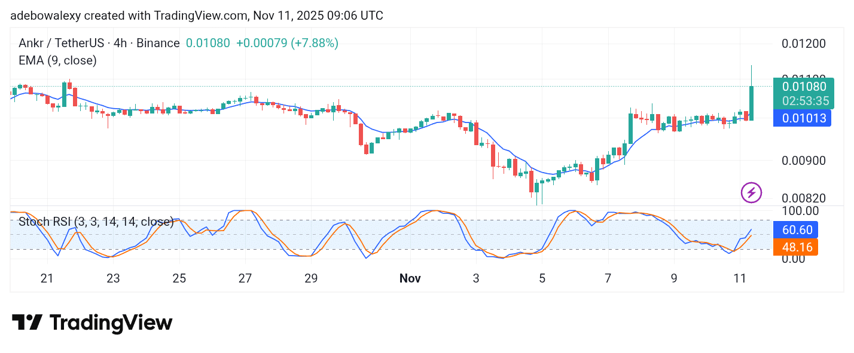Click the Stoch RSI indicator label

pyautogui.click(x=96, y=222)
